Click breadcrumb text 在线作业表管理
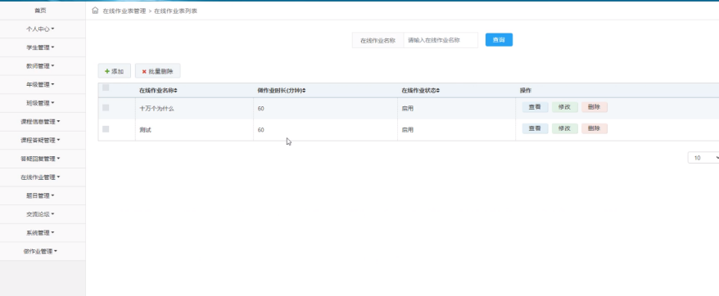This screenshot has height=296, width=719. pyautogui.click(x=124, y=11)
